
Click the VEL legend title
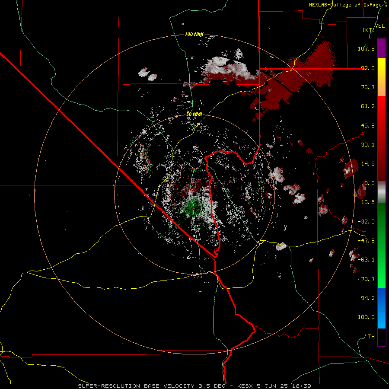tap(380, 26)
